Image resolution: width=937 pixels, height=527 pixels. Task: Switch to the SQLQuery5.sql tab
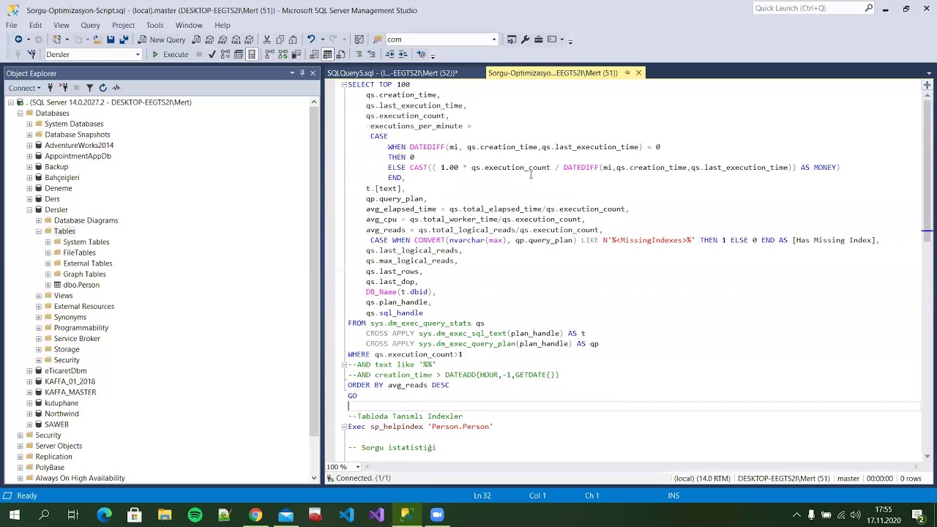click(x=392, y=73)
